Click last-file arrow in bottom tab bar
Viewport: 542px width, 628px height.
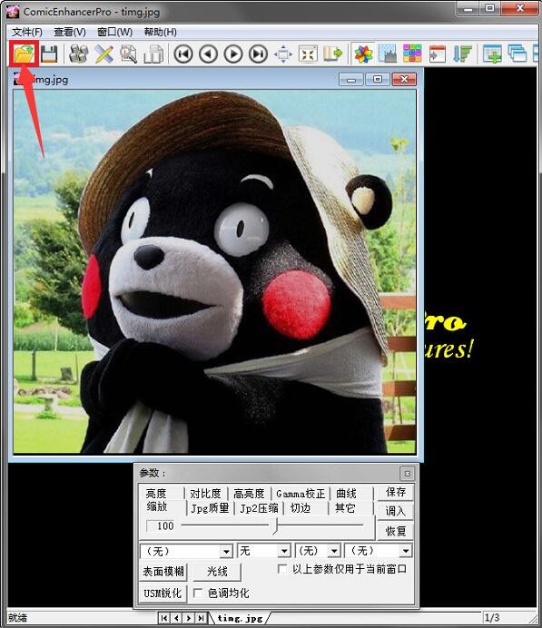click(x=202, y=618)
